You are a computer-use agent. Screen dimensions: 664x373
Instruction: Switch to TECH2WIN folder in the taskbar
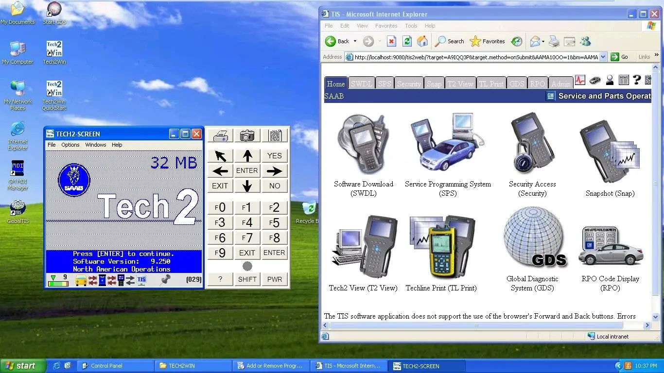[193, 366]
